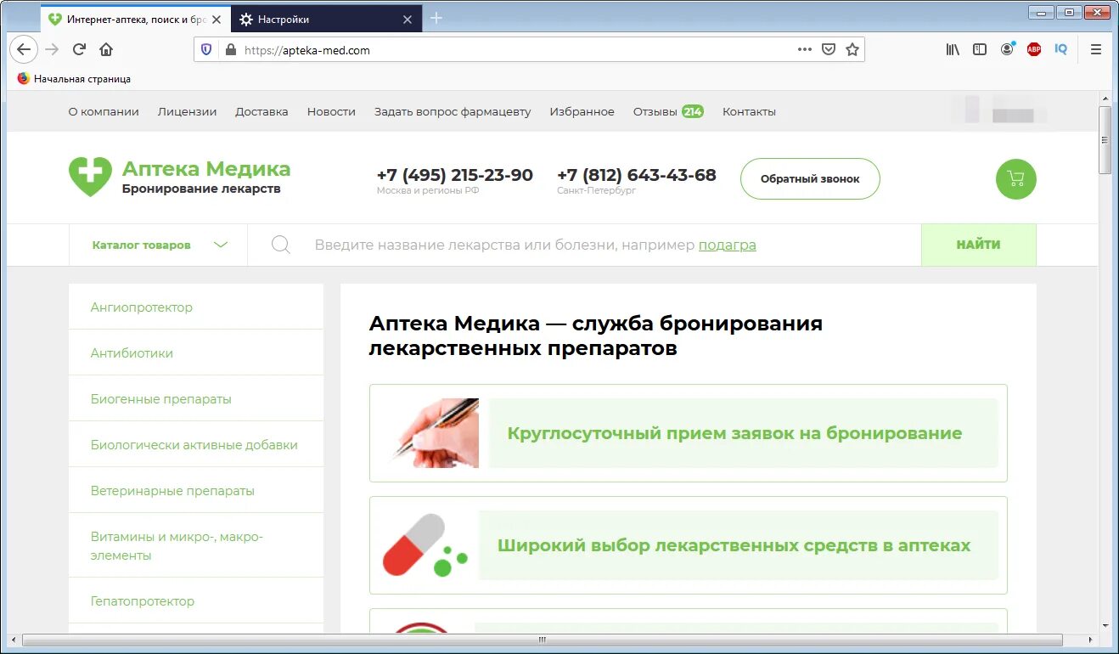The image size is (1119, 654).
Task: Click the browser address bar URL
Action: pos(307,50)
